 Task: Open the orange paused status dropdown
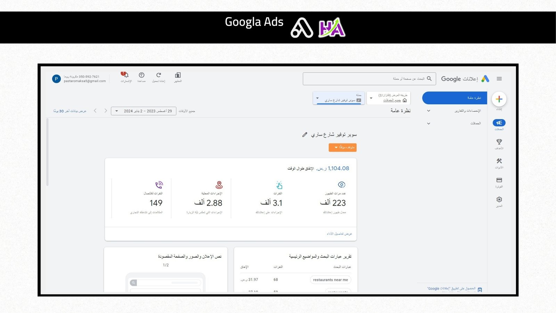343,147
